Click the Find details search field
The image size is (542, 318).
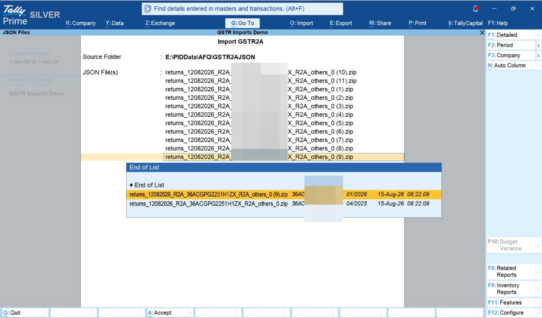[243, 9]
